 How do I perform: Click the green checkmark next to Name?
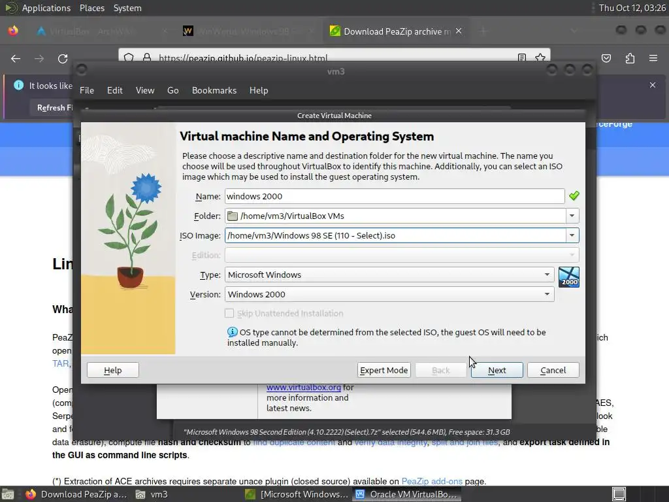(574, 196)
